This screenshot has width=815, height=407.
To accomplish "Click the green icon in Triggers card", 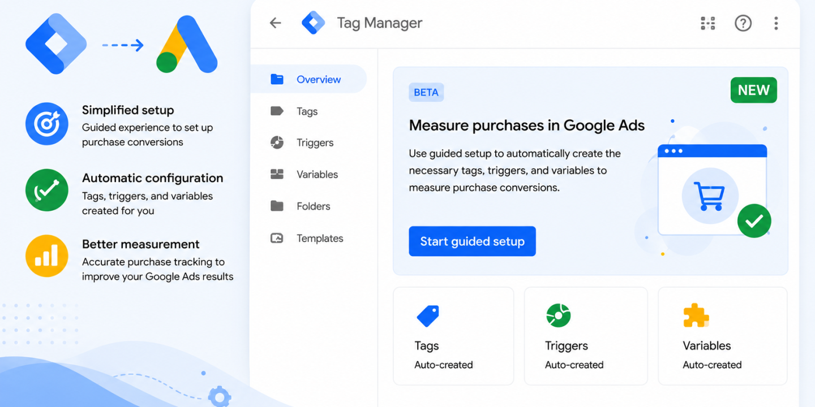I will tap(558, 315).
